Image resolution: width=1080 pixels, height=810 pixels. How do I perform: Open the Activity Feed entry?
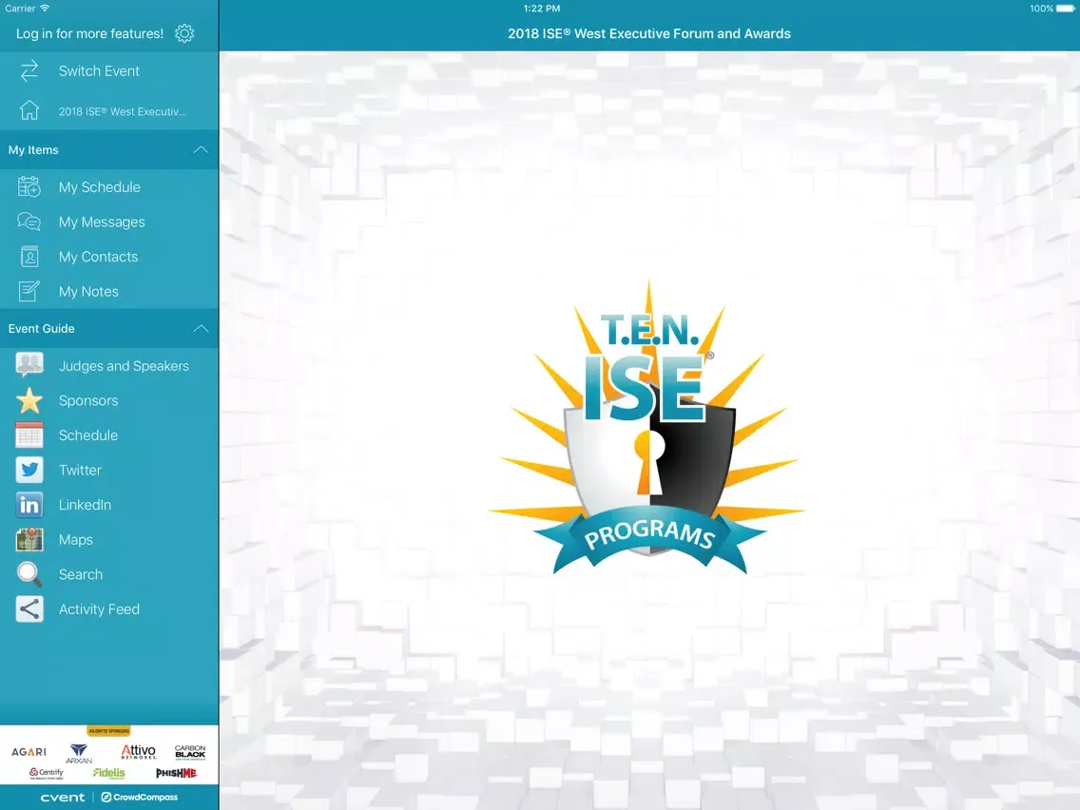coord(109,608)
